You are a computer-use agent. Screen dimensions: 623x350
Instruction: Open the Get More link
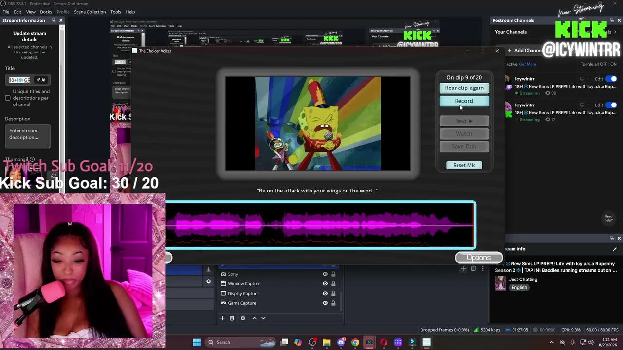528,64
